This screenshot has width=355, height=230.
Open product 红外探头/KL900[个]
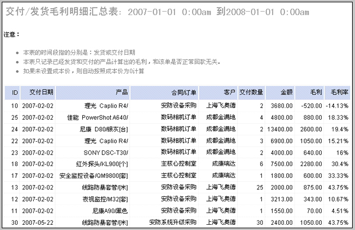tap(102, 164)
